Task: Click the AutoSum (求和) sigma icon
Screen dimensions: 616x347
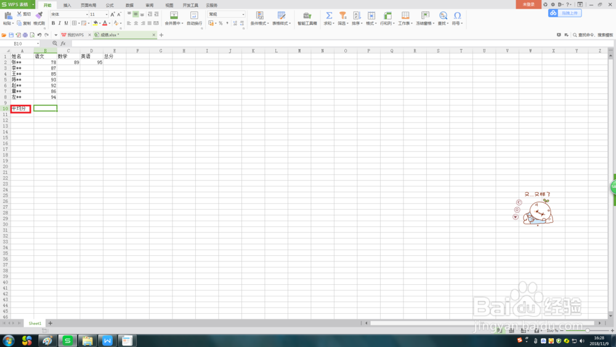Action: (x=329, y=15)
